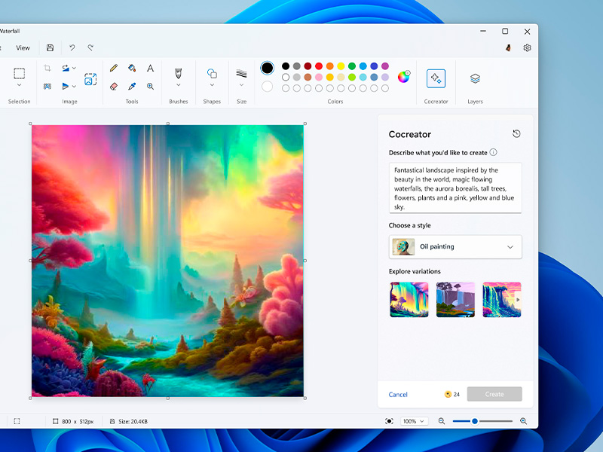Click the Create button
Image resolution: width=603 pixels, height=452 pixels.
[x=494, y=394]
